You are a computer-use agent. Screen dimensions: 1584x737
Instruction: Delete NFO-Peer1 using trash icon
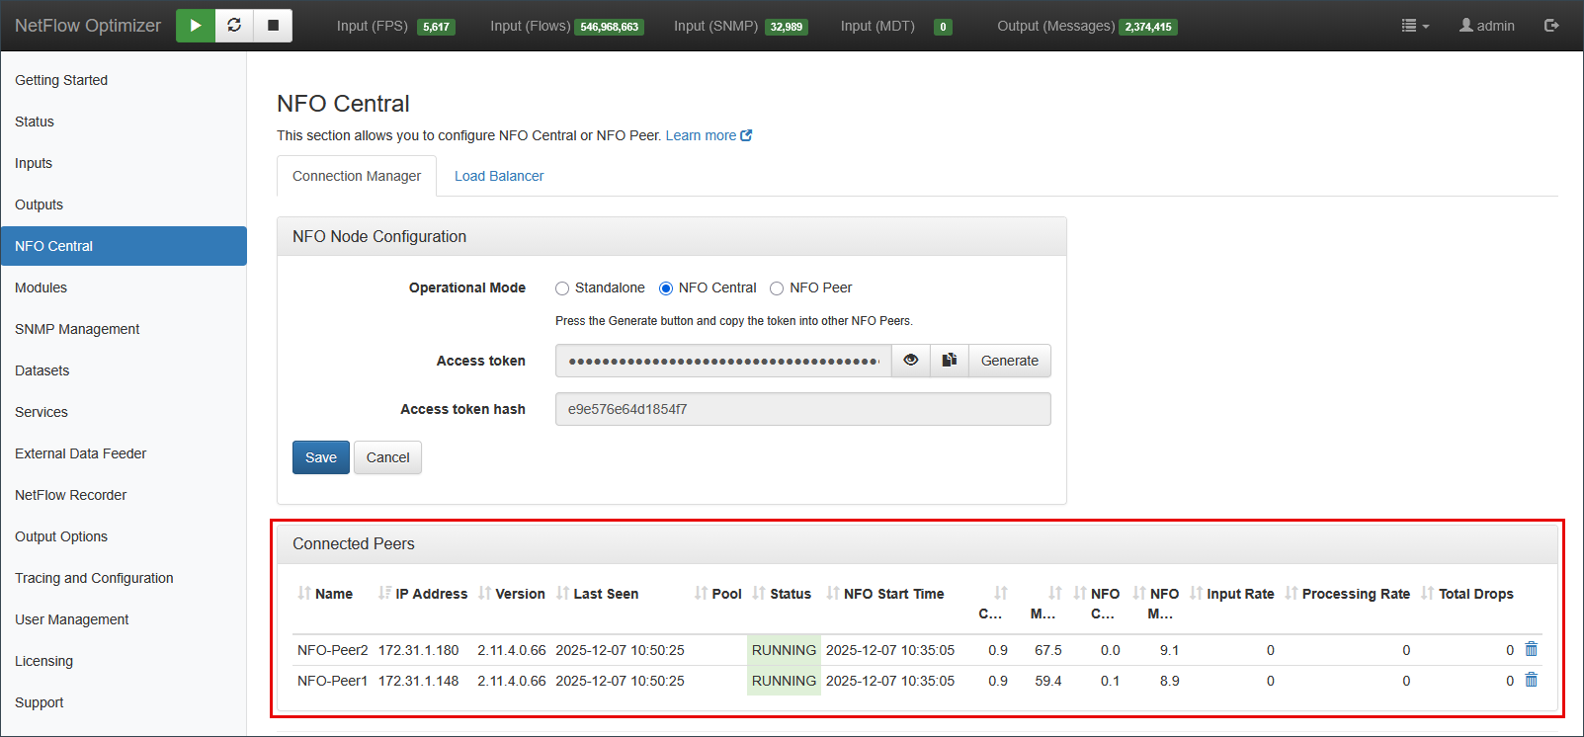click(x=1531, y=680)
